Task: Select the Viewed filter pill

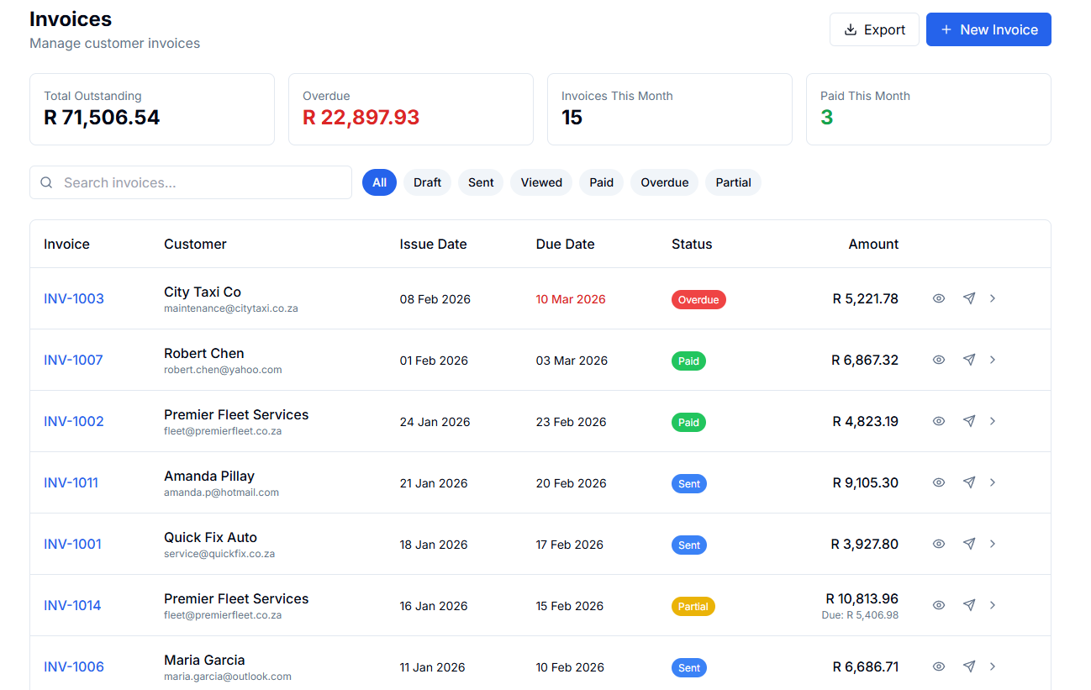Action: tap(541, 182)
